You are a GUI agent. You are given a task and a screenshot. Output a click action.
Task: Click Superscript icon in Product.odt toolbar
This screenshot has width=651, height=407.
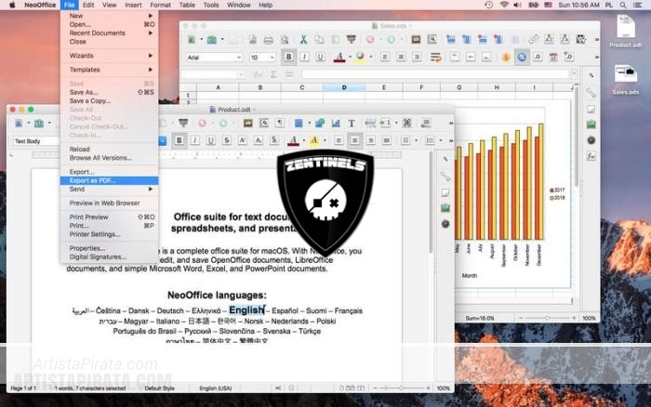[x=243, y=140]
